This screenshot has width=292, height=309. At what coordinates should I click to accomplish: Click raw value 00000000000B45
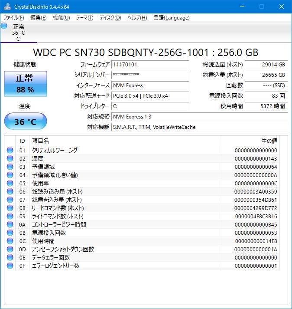pyautogui.click(x=256, y=225)
